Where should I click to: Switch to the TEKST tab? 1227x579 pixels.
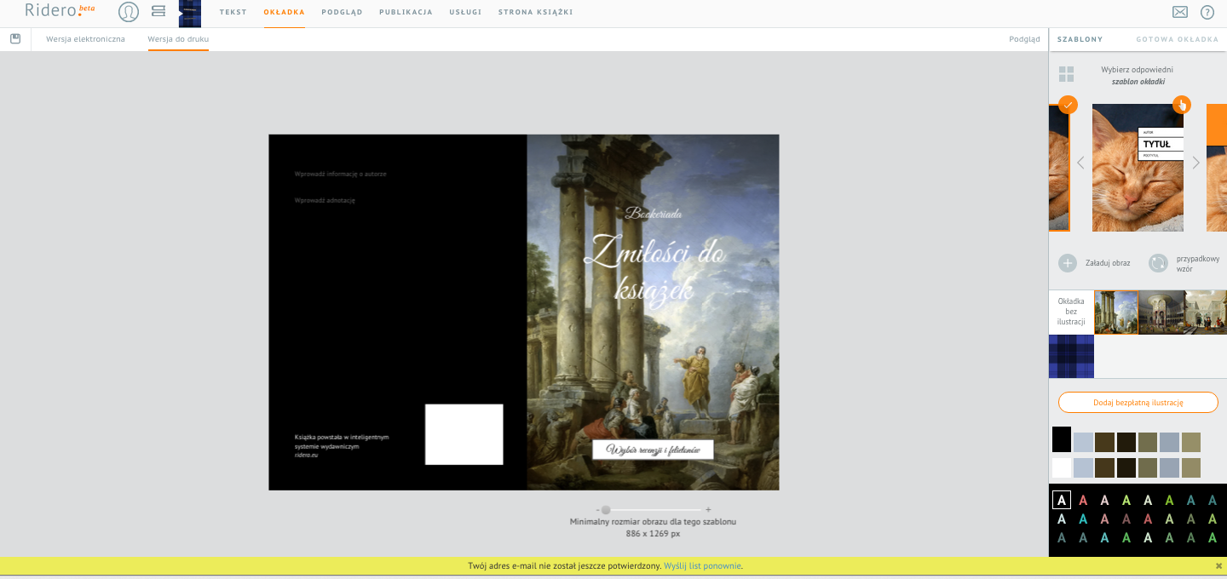click(233, 13)
